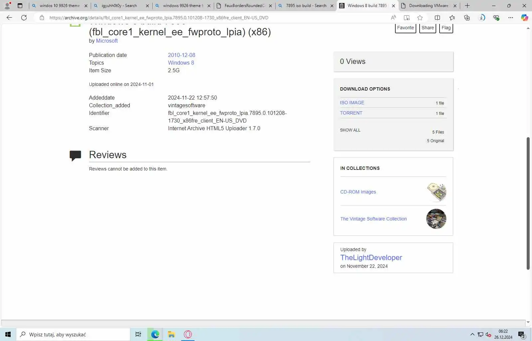Open the browser Favorites list
532x341 pixels.
click(452, 18)
